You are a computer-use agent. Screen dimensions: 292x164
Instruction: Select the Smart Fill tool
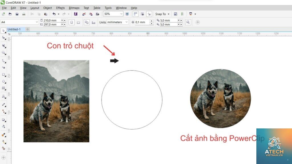click(x=3, y=148)
